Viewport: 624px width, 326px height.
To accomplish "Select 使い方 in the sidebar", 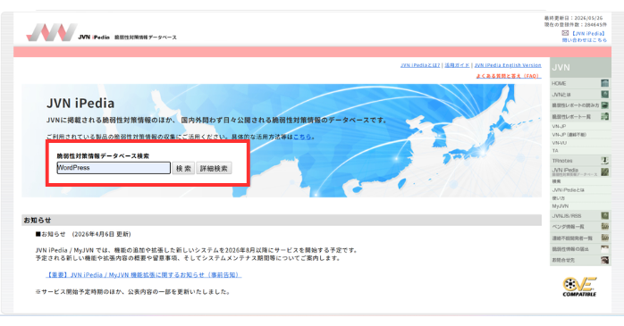I will 559,198.
